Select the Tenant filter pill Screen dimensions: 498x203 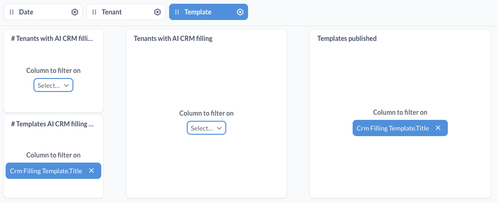(x=126, y=12)
